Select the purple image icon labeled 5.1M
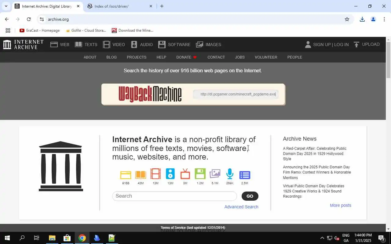 (x=215, y=174)
